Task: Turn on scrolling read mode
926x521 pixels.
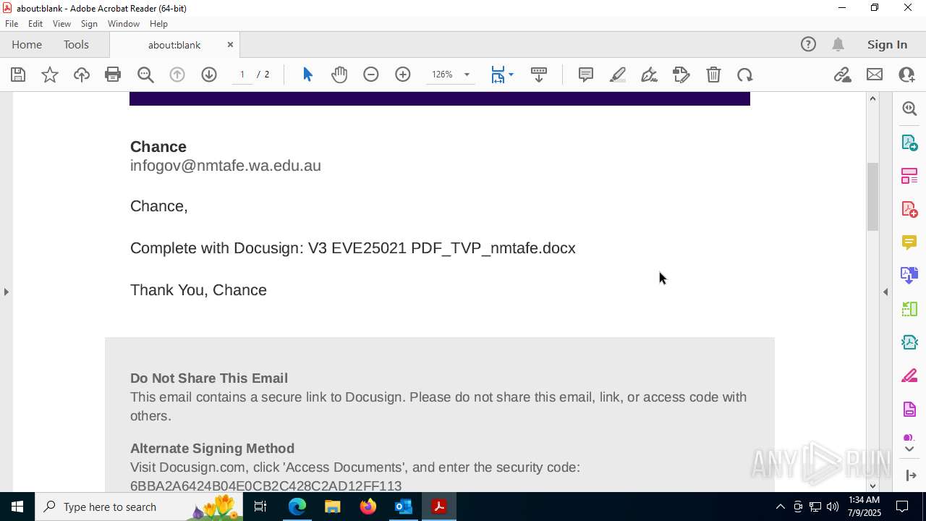Action: pyautogui.click(x=539, y=75)
